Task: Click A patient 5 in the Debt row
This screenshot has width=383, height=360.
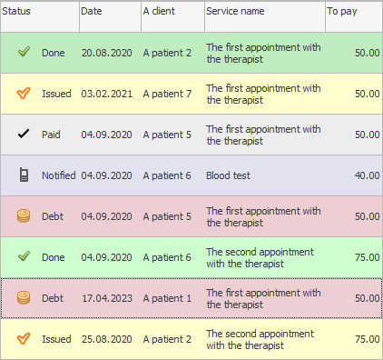Action: click(x=167, y=216)
